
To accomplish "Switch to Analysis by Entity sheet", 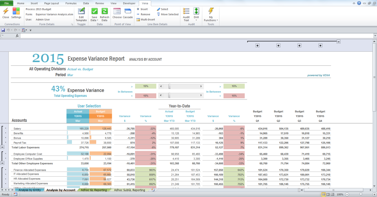I will 29,190.
